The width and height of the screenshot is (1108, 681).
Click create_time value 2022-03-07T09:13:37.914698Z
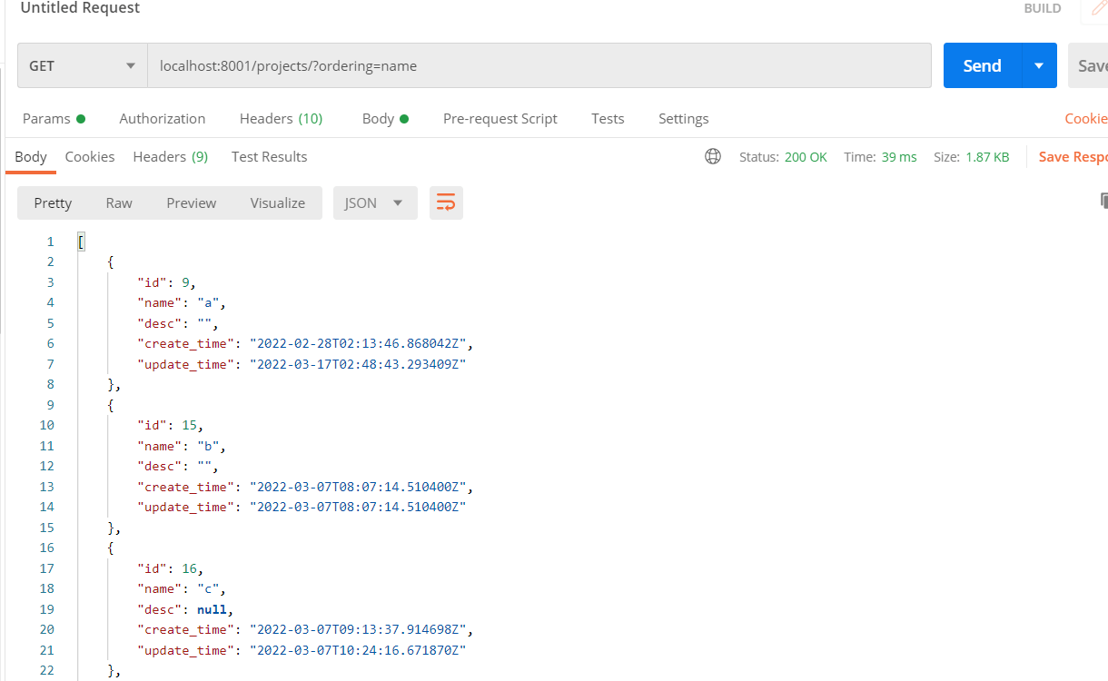click(x=358, y=629)
